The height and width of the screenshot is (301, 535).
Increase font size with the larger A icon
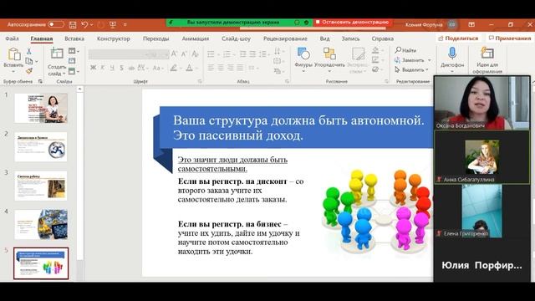pos(174,54)
